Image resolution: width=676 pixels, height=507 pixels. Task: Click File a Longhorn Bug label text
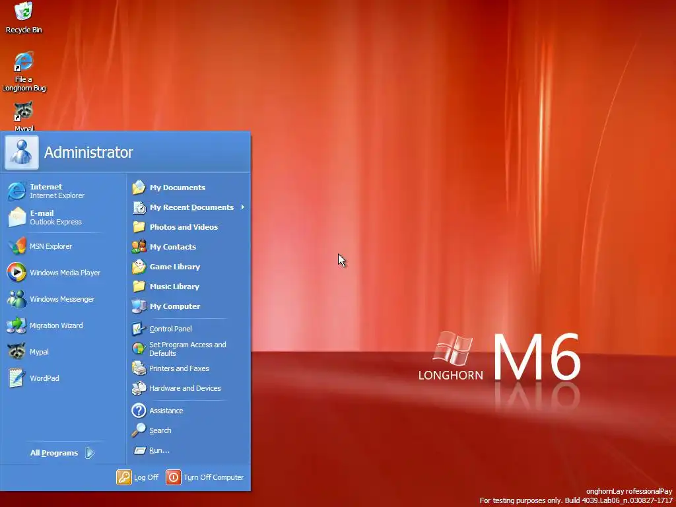(24, 83)
